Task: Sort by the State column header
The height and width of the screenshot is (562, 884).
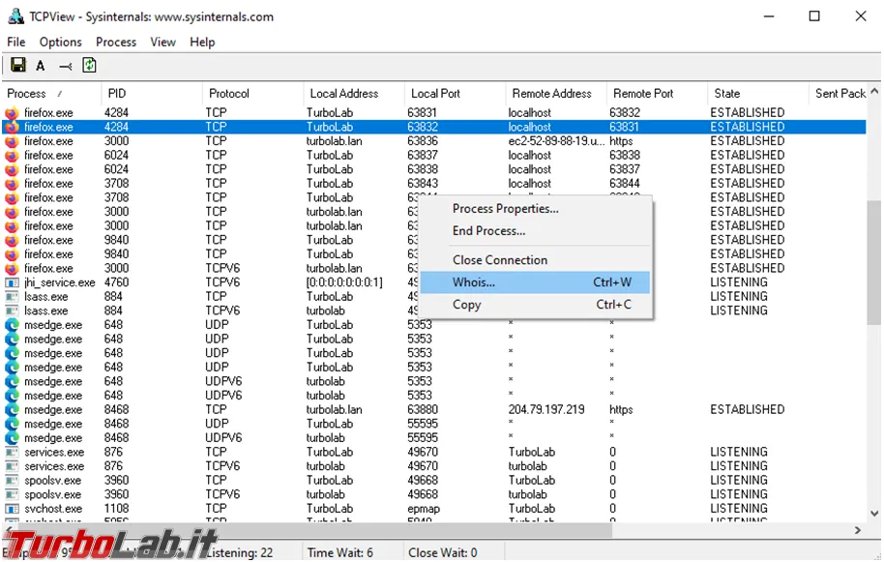Action: pyautogui.click(x=757, y=94)
